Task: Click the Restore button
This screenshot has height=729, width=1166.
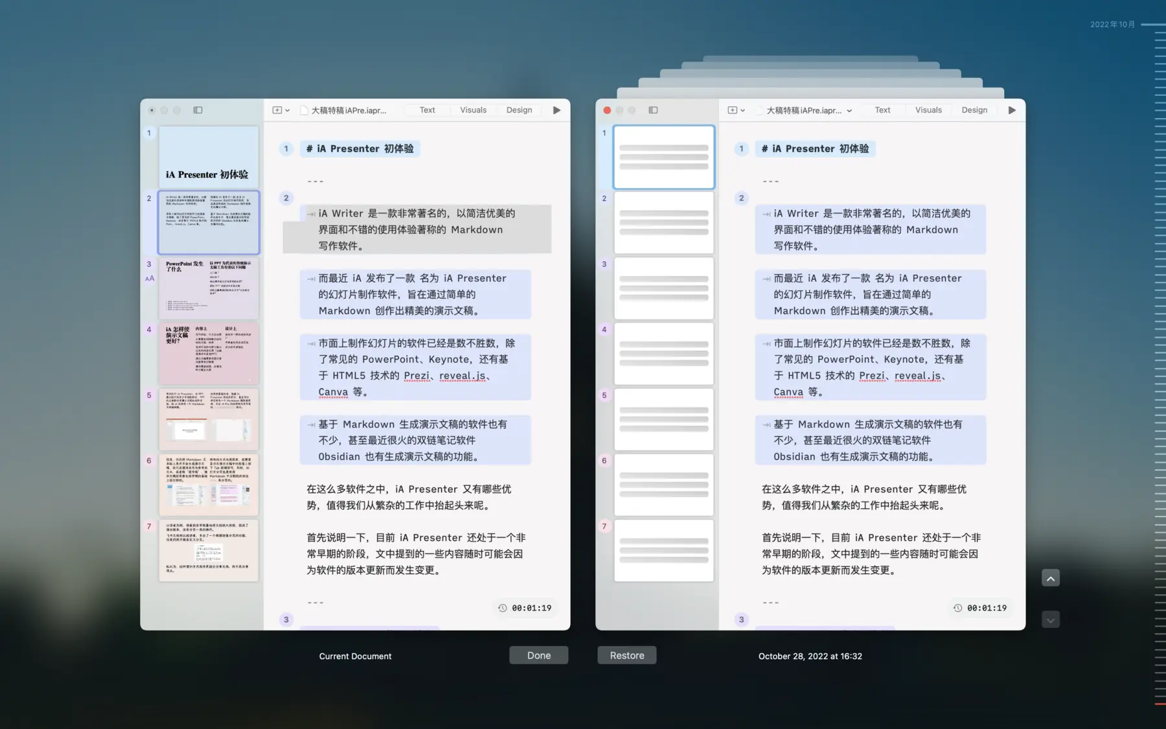Action: coord(627,655)
